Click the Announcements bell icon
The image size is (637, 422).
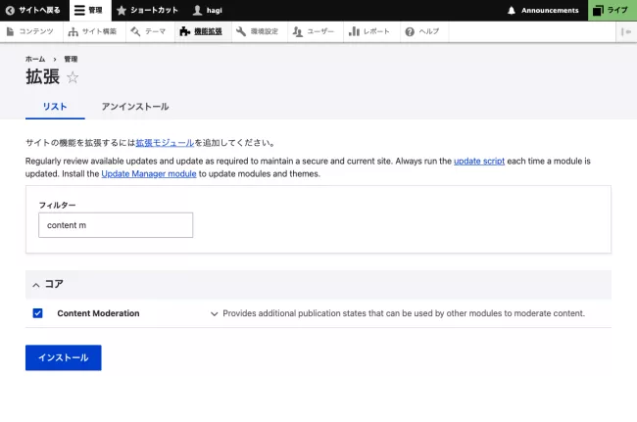pyautogui.click(x=512, y=10)
